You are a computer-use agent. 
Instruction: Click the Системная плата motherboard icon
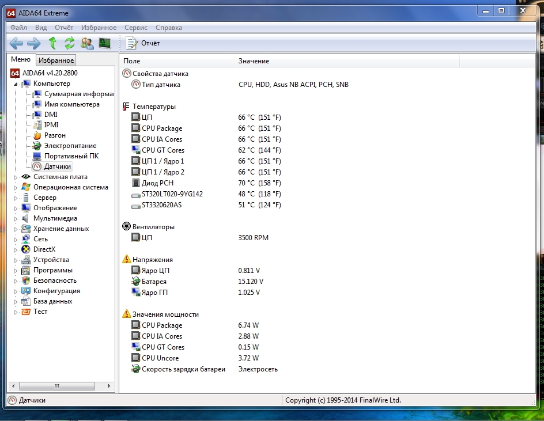tap(26, 177)
